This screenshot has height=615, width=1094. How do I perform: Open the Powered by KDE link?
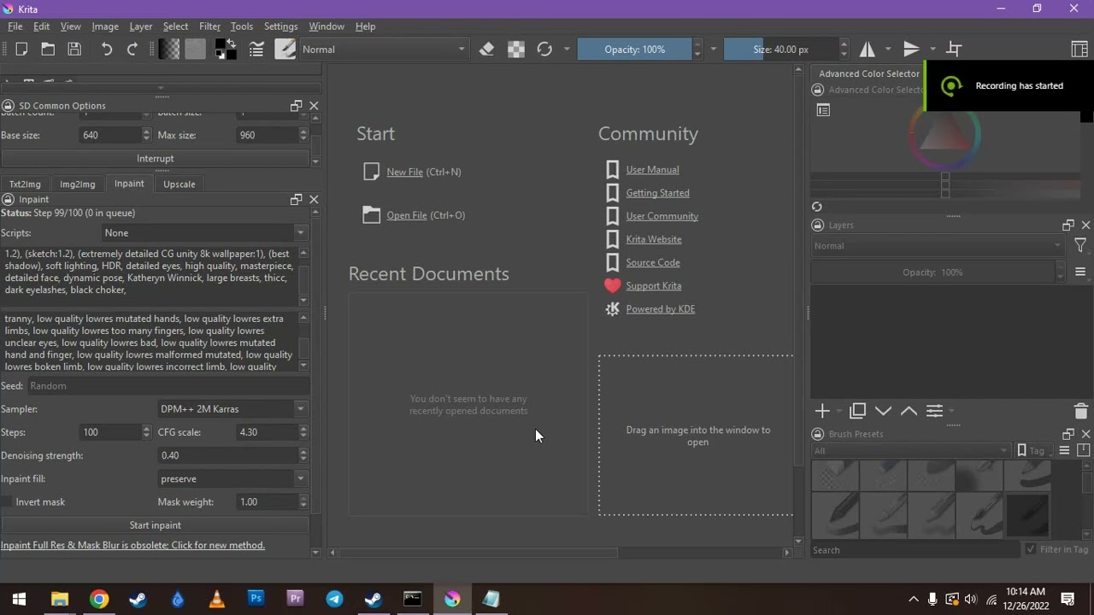pos(660,309)
